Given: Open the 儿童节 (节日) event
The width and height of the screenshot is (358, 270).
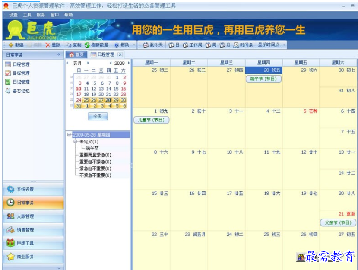Looking at the screenshot, I should pyautogui.click(x=151, y=120).
